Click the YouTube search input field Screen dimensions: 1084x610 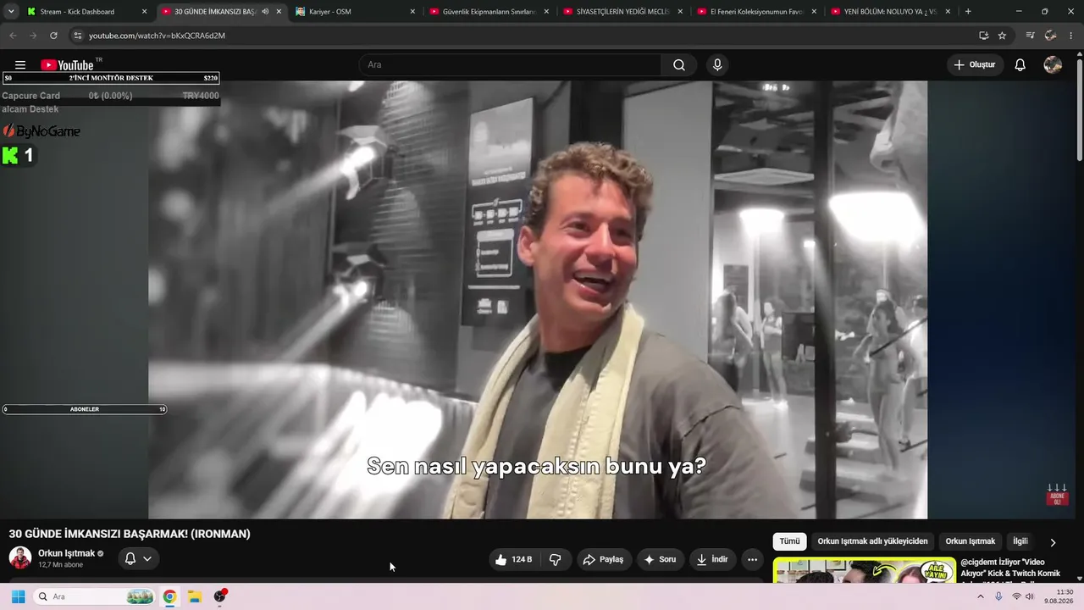tap(511, 65)
